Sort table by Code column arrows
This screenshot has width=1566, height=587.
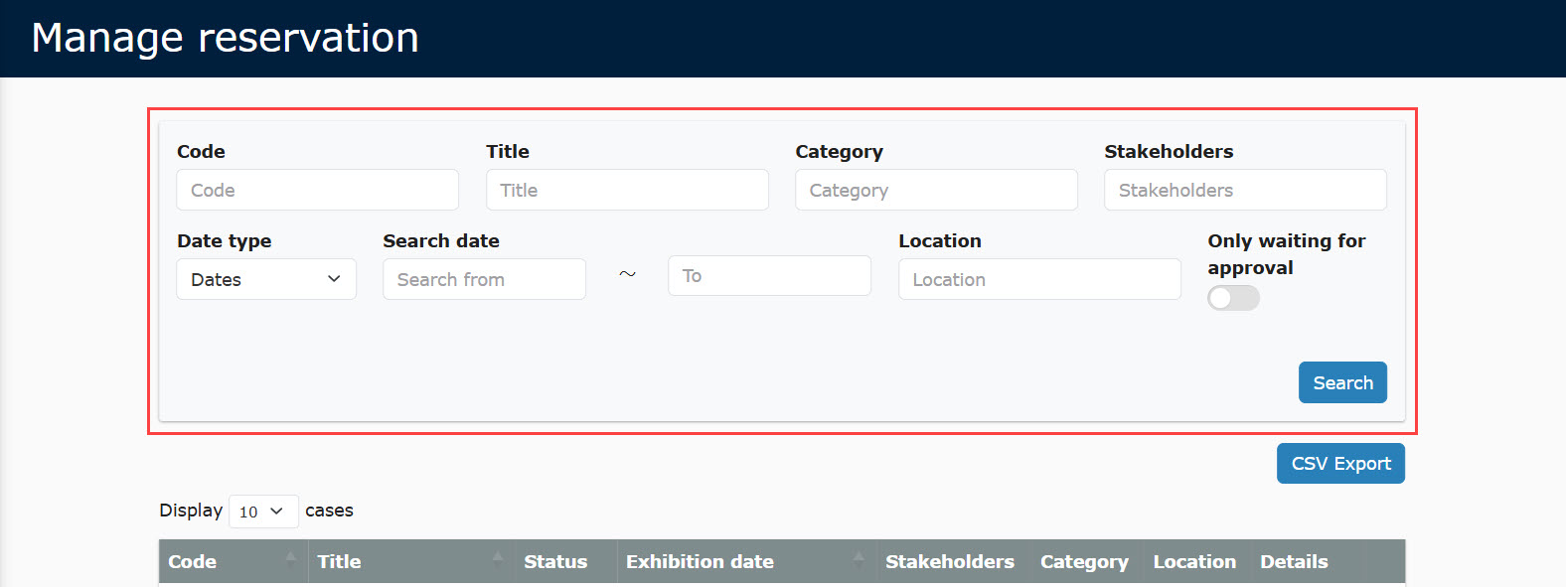[290, 560]
